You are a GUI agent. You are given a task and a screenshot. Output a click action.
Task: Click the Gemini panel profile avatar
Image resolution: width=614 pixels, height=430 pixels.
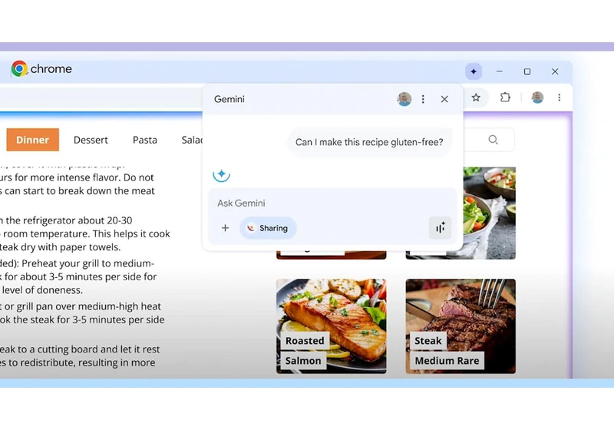point(404,99)
